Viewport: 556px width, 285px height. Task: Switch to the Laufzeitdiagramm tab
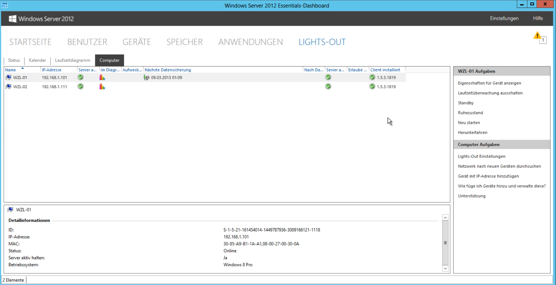click(x=72, y=60)
